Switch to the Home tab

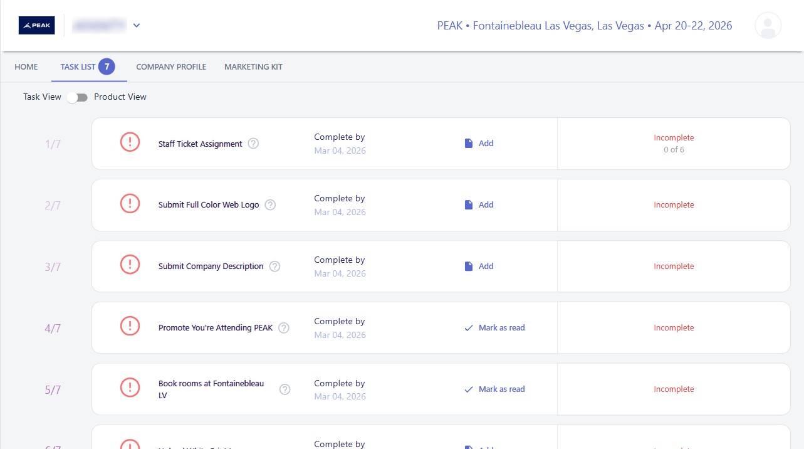pyautogui.click(x=26, y=67)
